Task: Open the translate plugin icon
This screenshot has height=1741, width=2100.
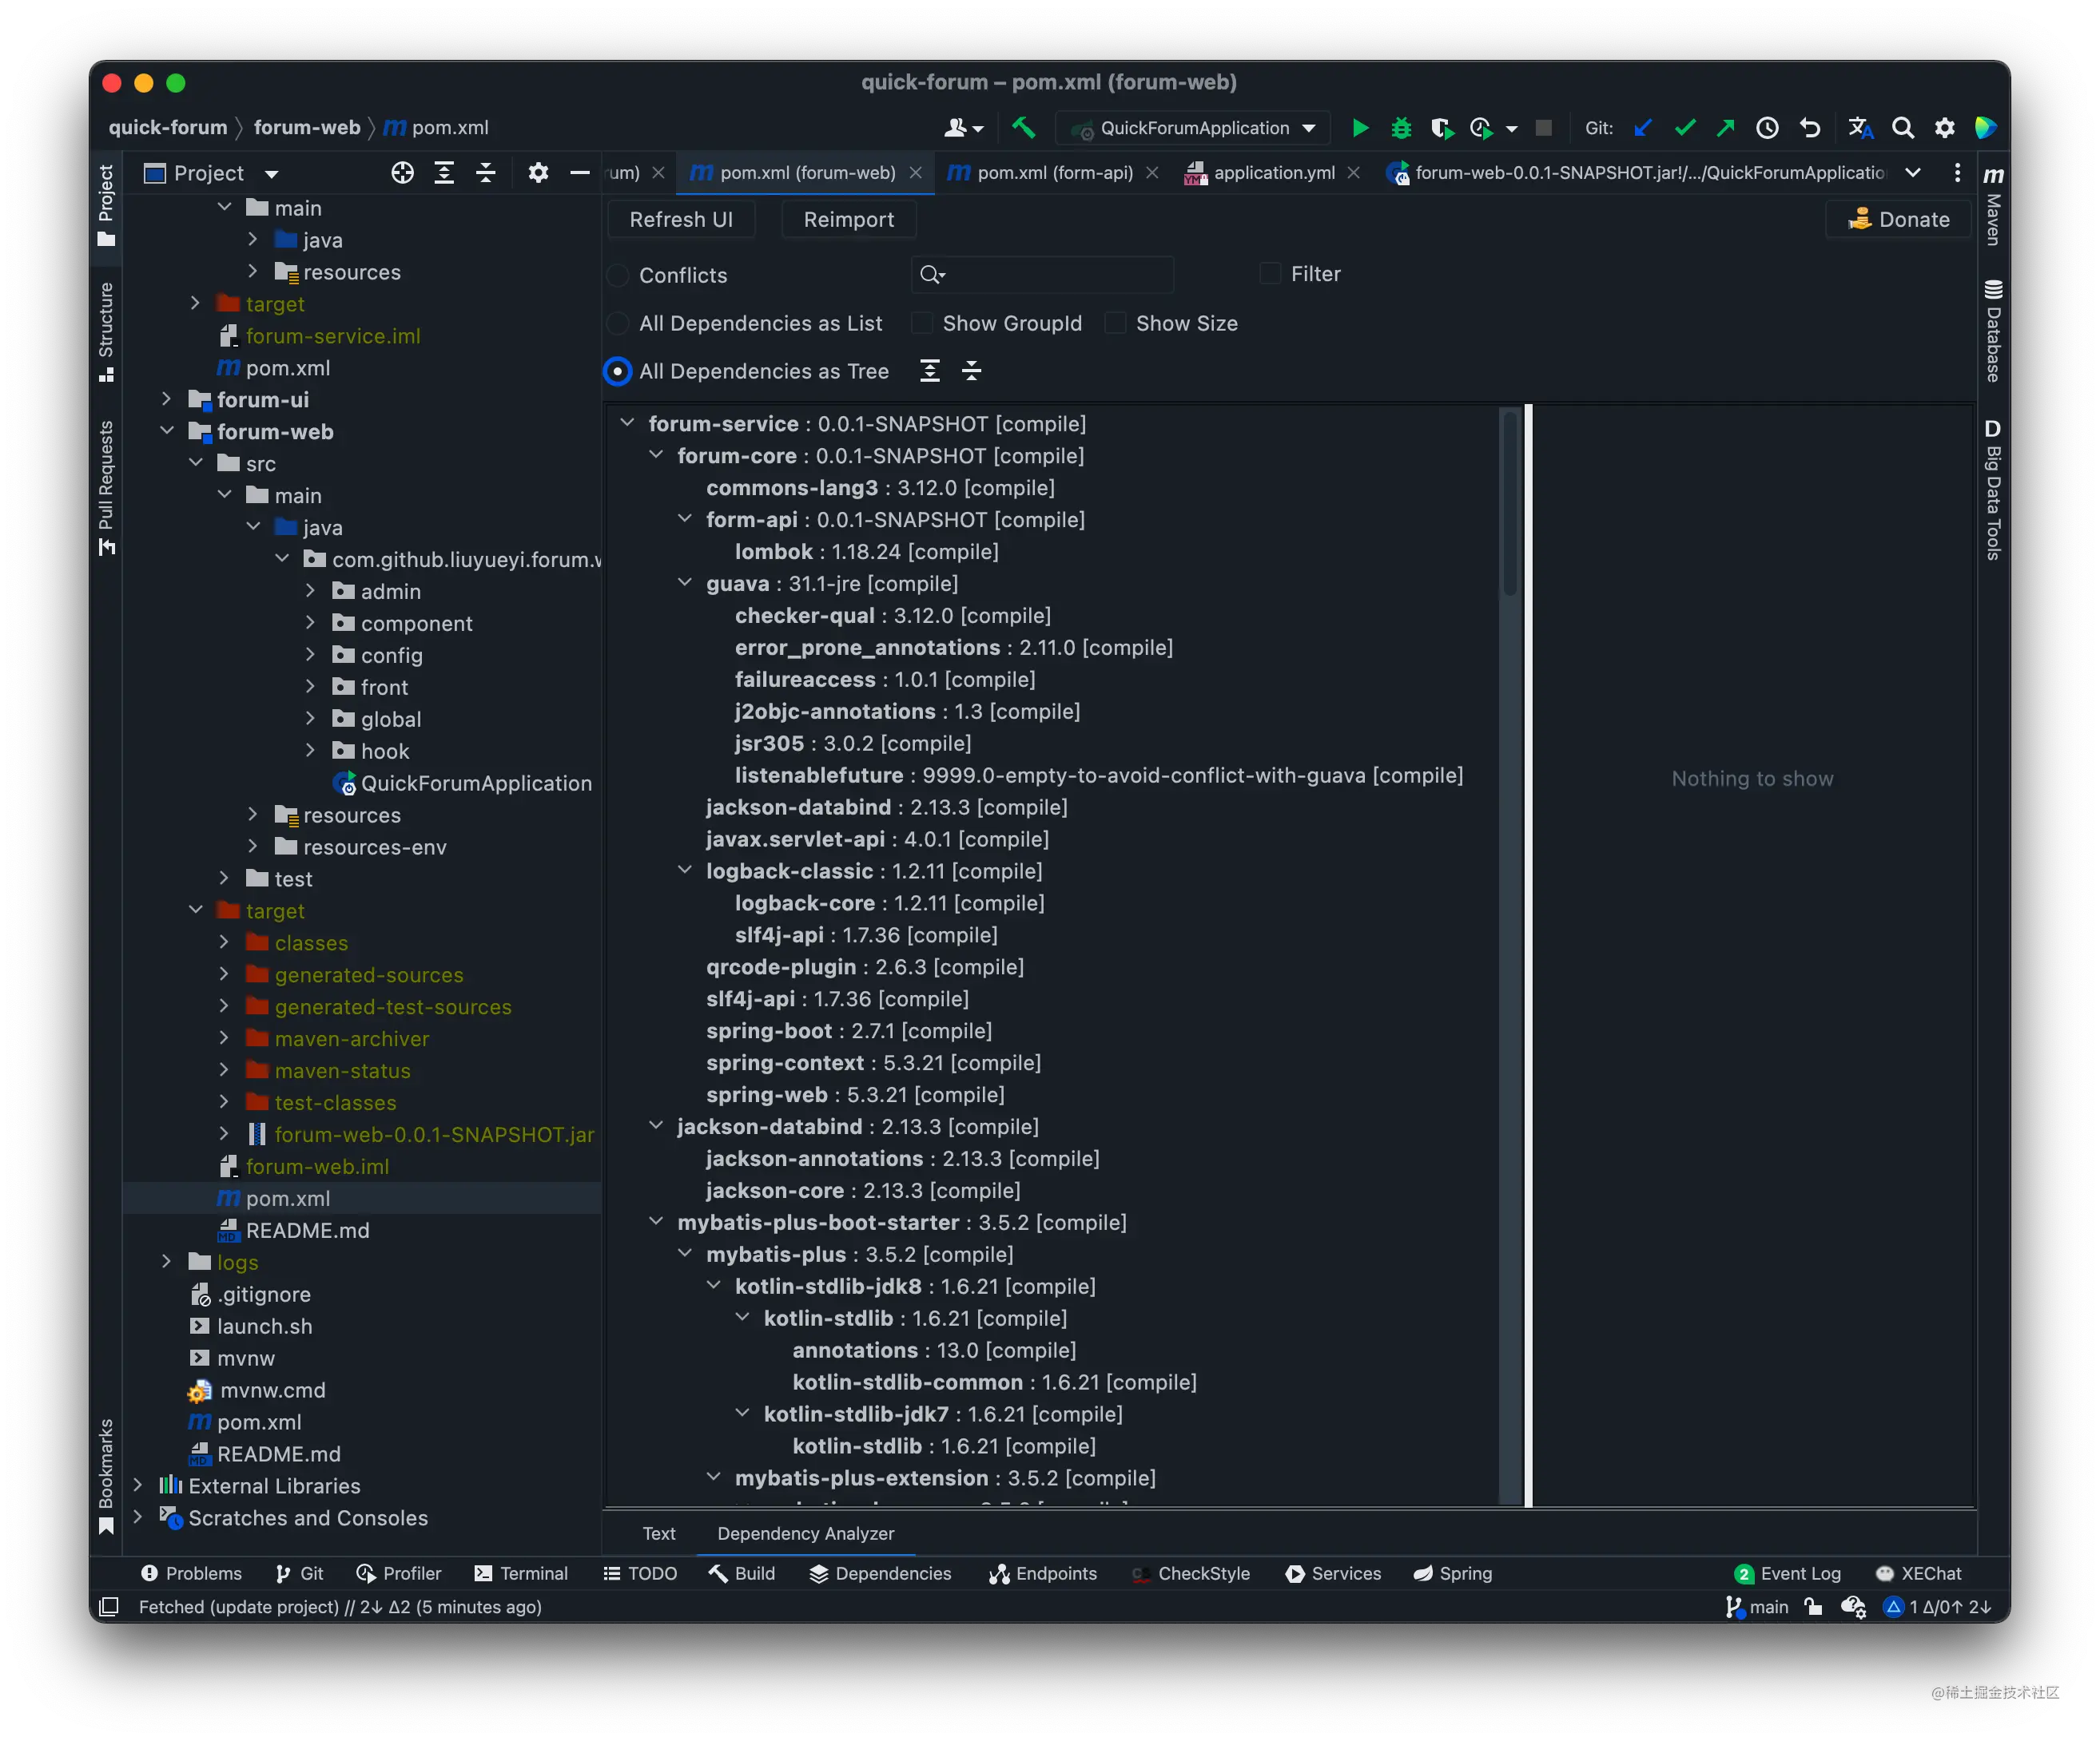Action: (1860, 128)
